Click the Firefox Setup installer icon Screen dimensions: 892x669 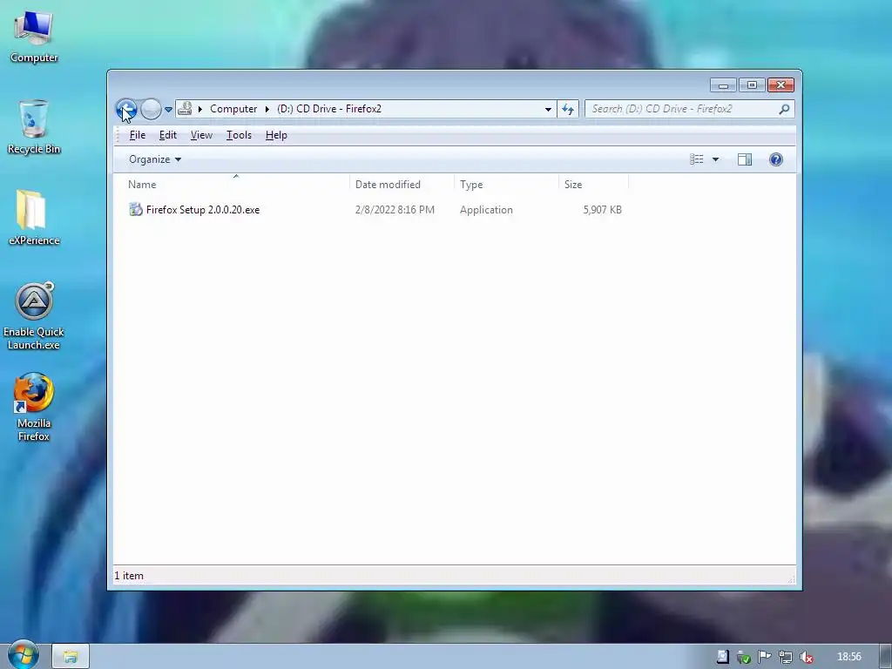(135, 209)
